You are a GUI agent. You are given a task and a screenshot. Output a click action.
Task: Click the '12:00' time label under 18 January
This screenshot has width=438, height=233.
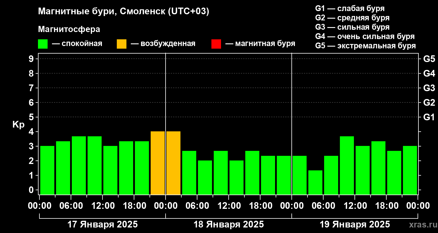pyautogui.click(x=229, y=206)
